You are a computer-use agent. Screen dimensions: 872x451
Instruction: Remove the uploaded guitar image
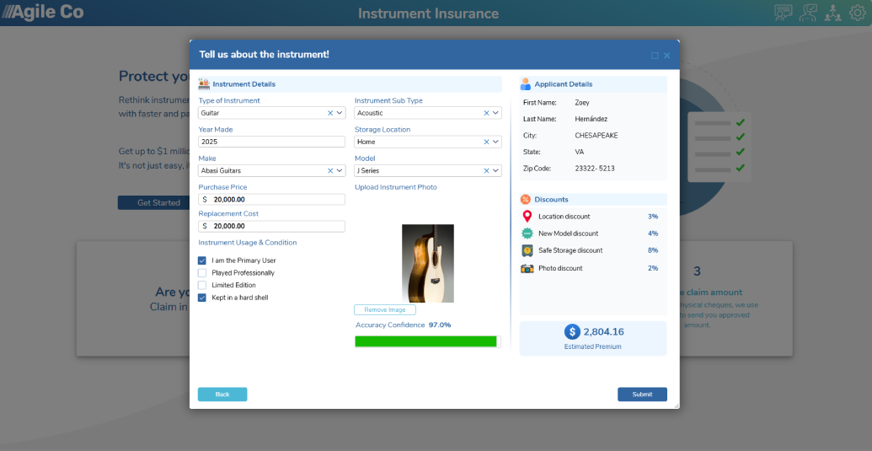385,309
